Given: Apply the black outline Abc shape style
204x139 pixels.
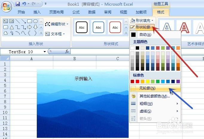Looking at the screenshot, I should point(82,27).
